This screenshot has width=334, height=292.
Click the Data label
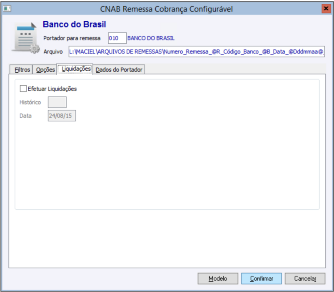tap(25, 115)
